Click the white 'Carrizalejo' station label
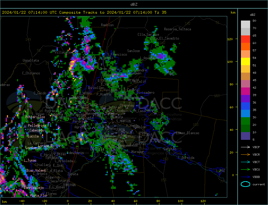This screenshot has height=205, width=268. pyautogui.click(x=34, y=188)
